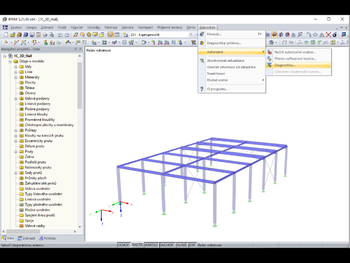Click the question mark icon beside O programu
Image resolution: width=350 pixels, height=263 pixels.
tap(202, 89)
